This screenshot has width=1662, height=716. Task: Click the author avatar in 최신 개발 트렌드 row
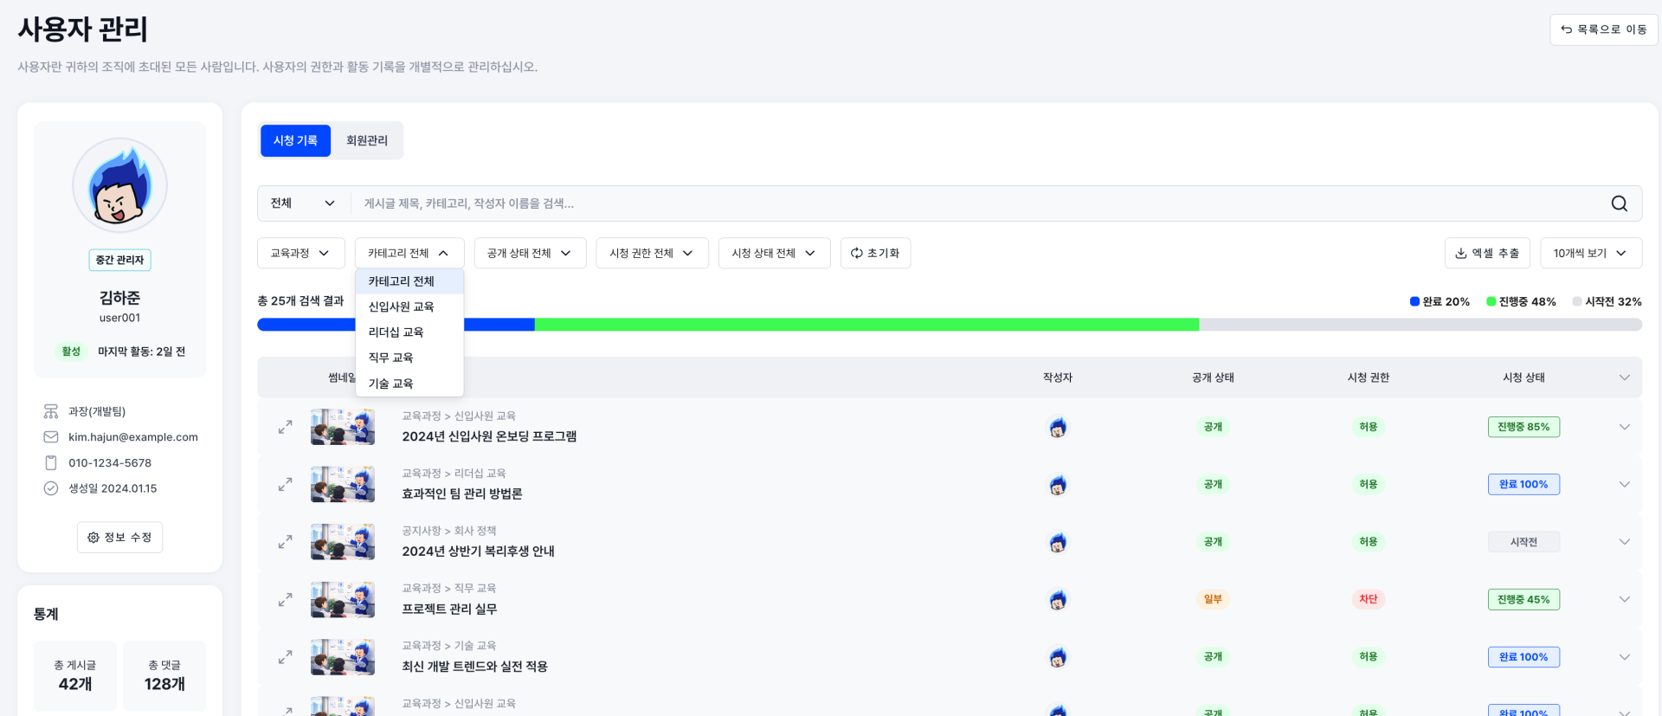coord(1057,657)
